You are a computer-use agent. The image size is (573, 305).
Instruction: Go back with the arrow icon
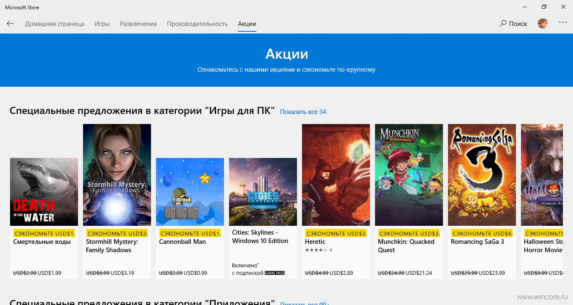[x=10, y=24]
